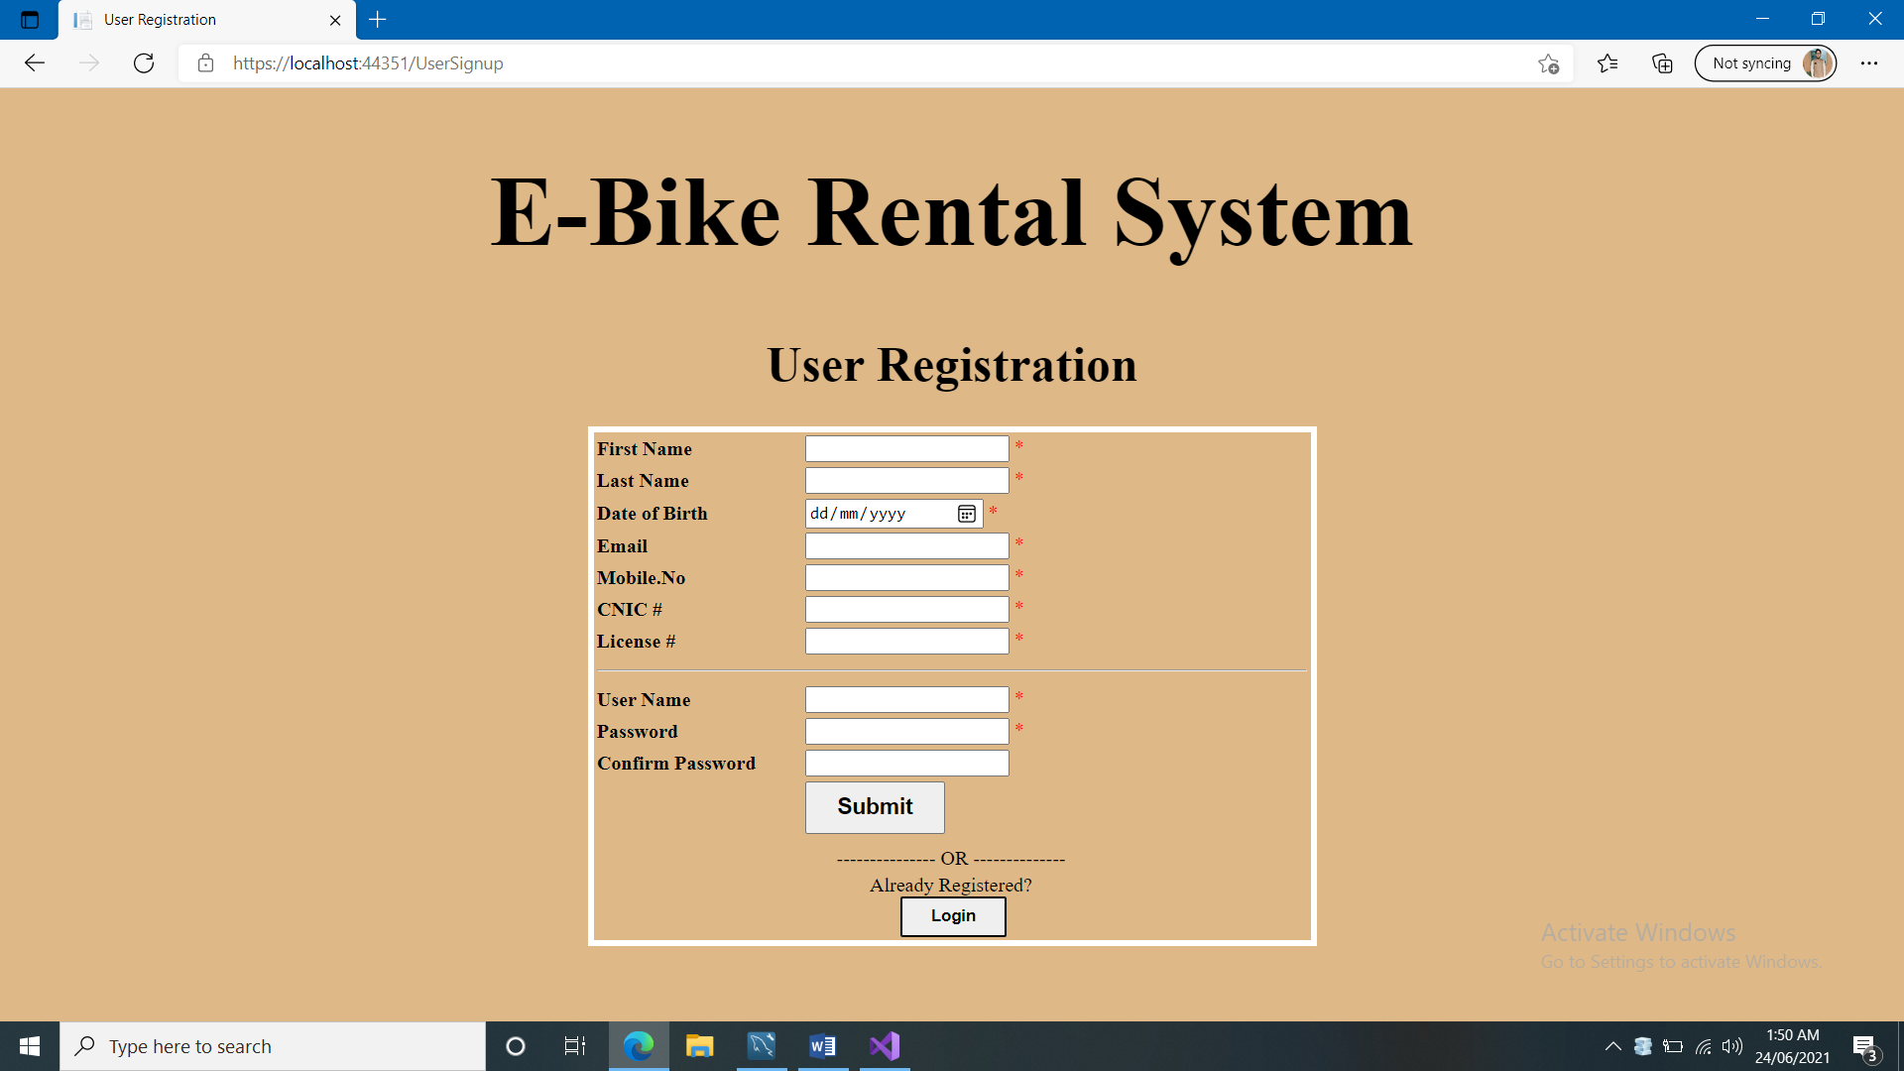
Task: Click the First Name input field
Action: click(x=905, y=448)
